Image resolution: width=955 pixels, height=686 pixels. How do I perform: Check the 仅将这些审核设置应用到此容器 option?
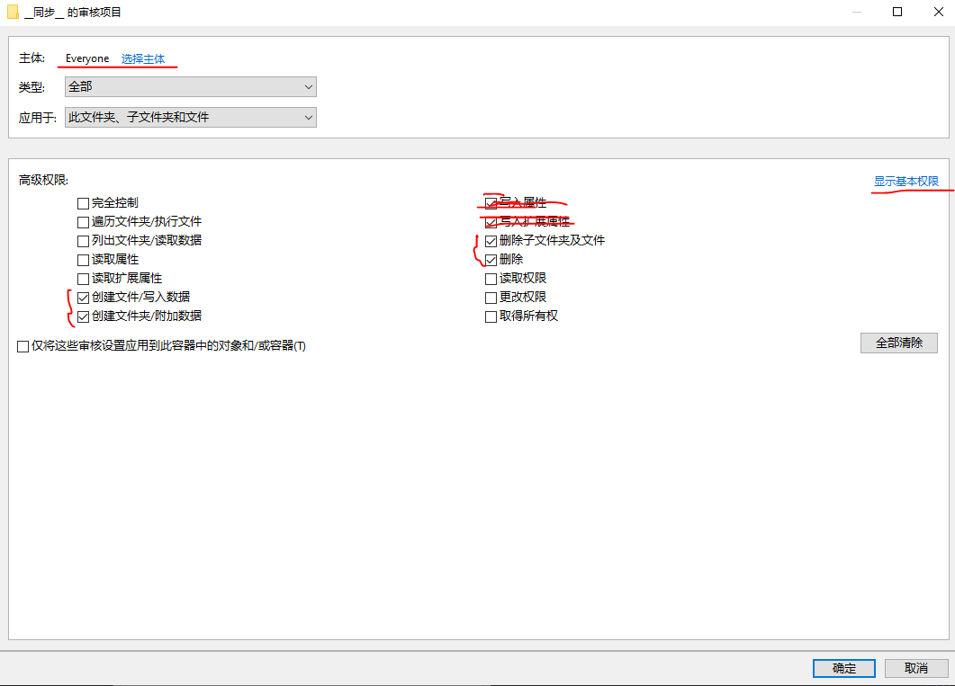(23, 346)
